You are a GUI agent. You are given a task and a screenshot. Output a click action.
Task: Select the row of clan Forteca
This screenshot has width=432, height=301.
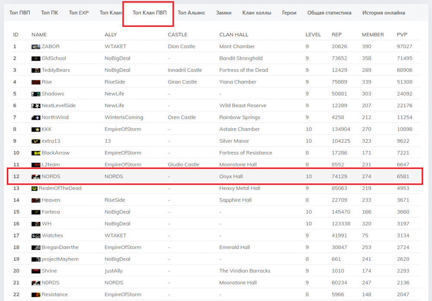[x=216, y=212]
